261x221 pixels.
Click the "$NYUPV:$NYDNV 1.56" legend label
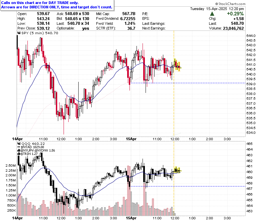[x=38, y=151]
